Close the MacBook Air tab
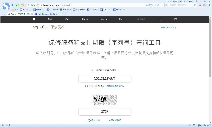The image size is (212, 127). (60, 14)
